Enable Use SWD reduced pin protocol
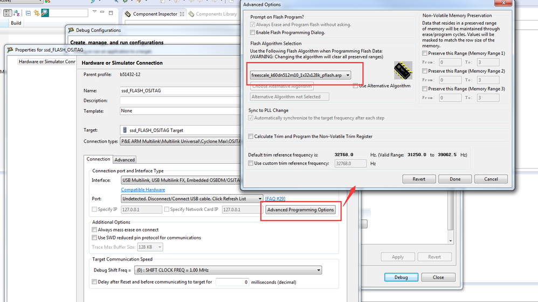Viewport: 538px width, 302px height. coord(94,237)
